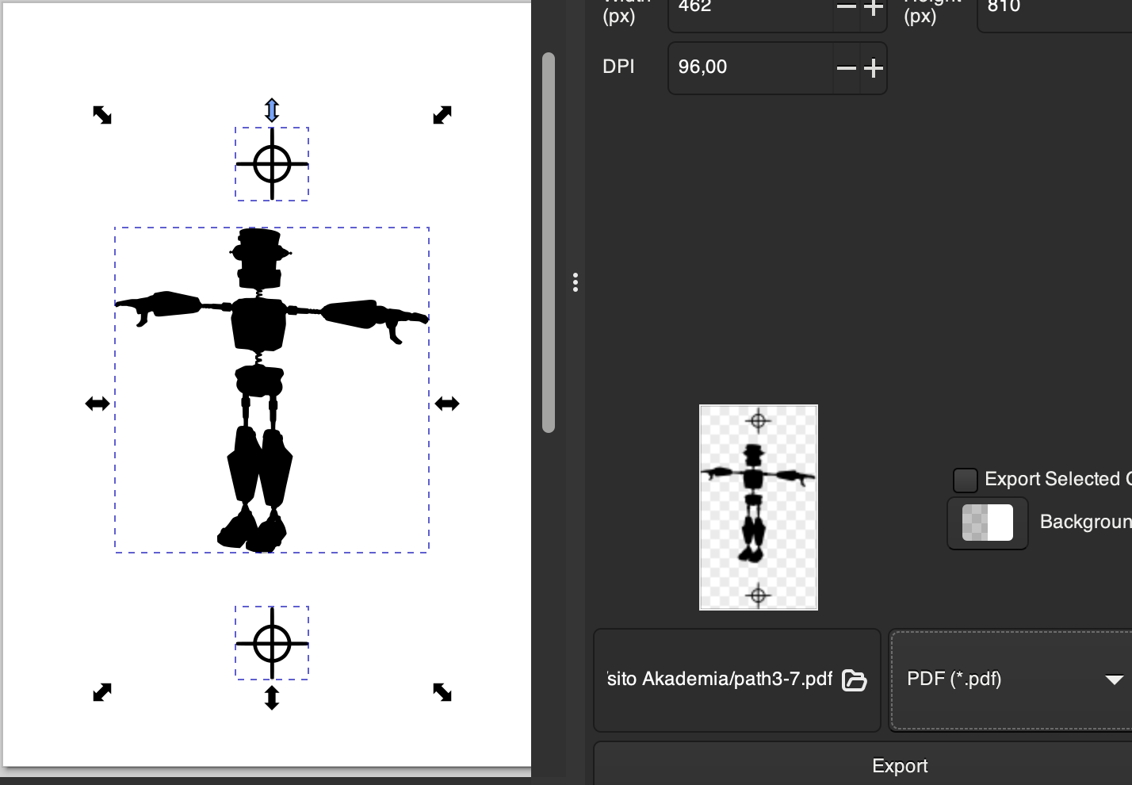
Task: Enable the Export Selected Only checkbox
Action: (x=965, y=480)
